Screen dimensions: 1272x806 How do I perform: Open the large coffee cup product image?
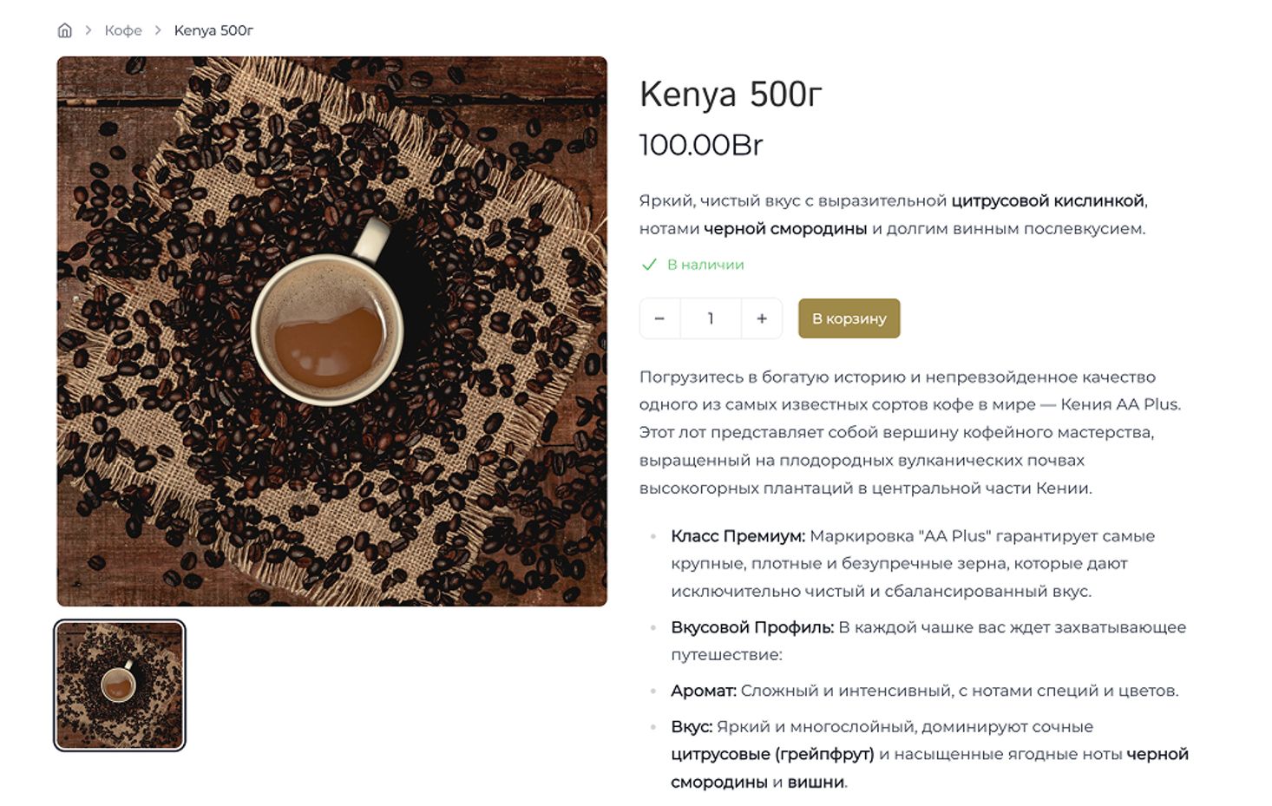pyautogui.click(x=331, y=331)
